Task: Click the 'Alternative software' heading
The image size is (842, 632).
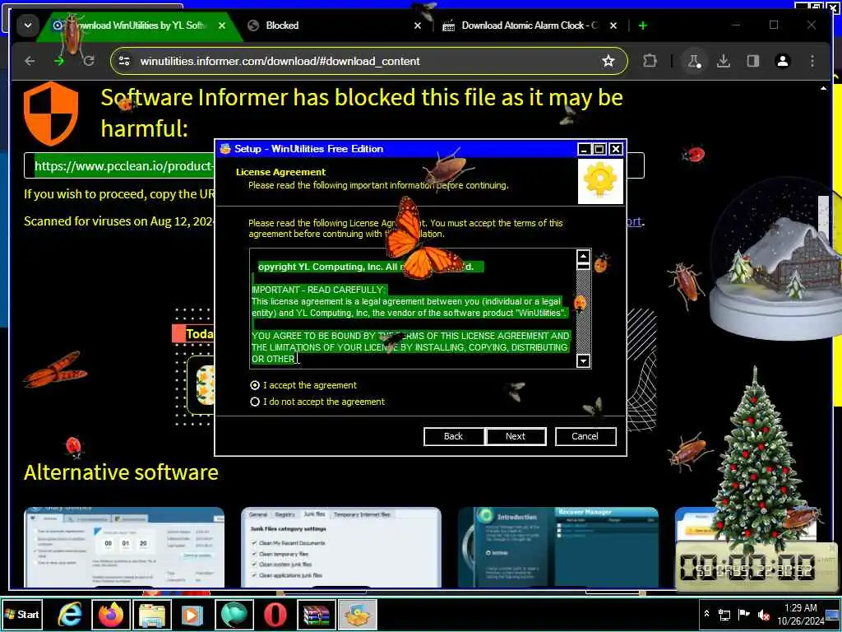Action: click(x=121, y=472)
